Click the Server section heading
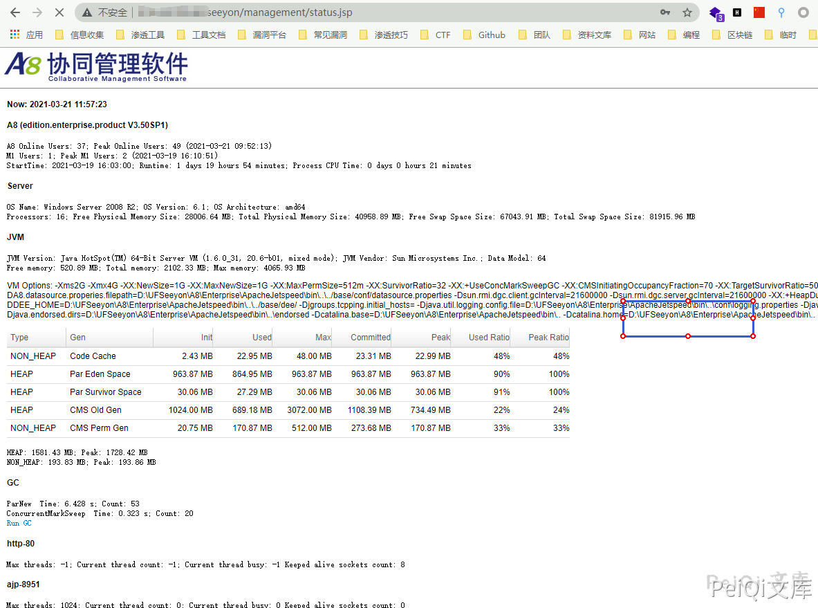 [x=20, y=186]
